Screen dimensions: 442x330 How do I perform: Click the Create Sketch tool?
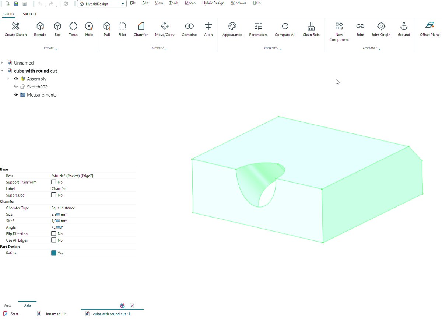pyautogui.click(x=15, y=29)
